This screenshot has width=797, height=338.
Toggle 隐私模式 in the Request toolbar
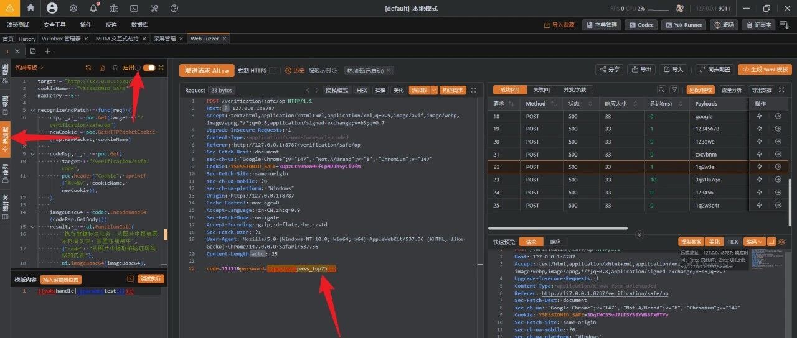tap(337, 90)
